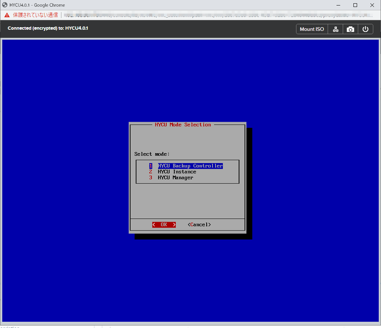Click the Chrome globe icon in title bar
The image size is (381, 328).
[5, 5]
